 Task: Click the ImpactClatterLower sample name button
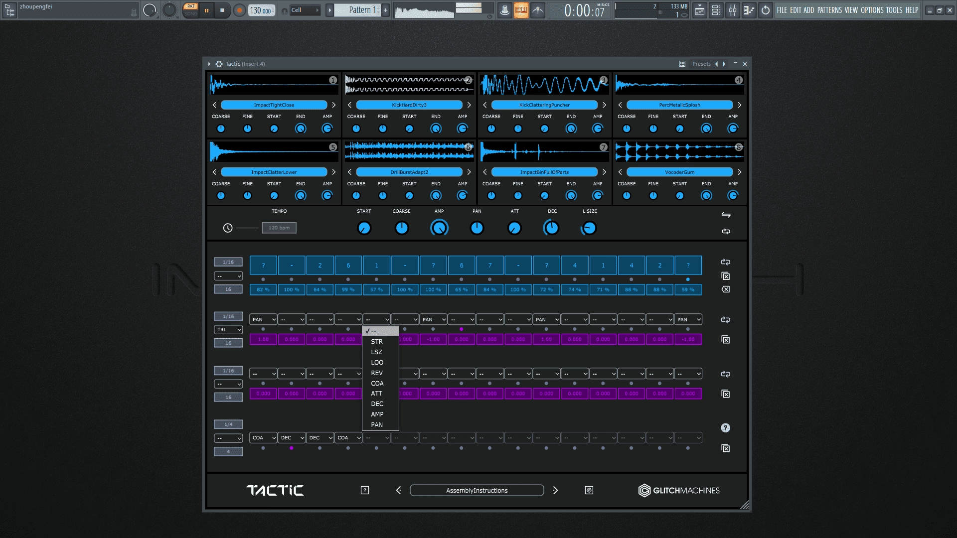click(274, 172)
